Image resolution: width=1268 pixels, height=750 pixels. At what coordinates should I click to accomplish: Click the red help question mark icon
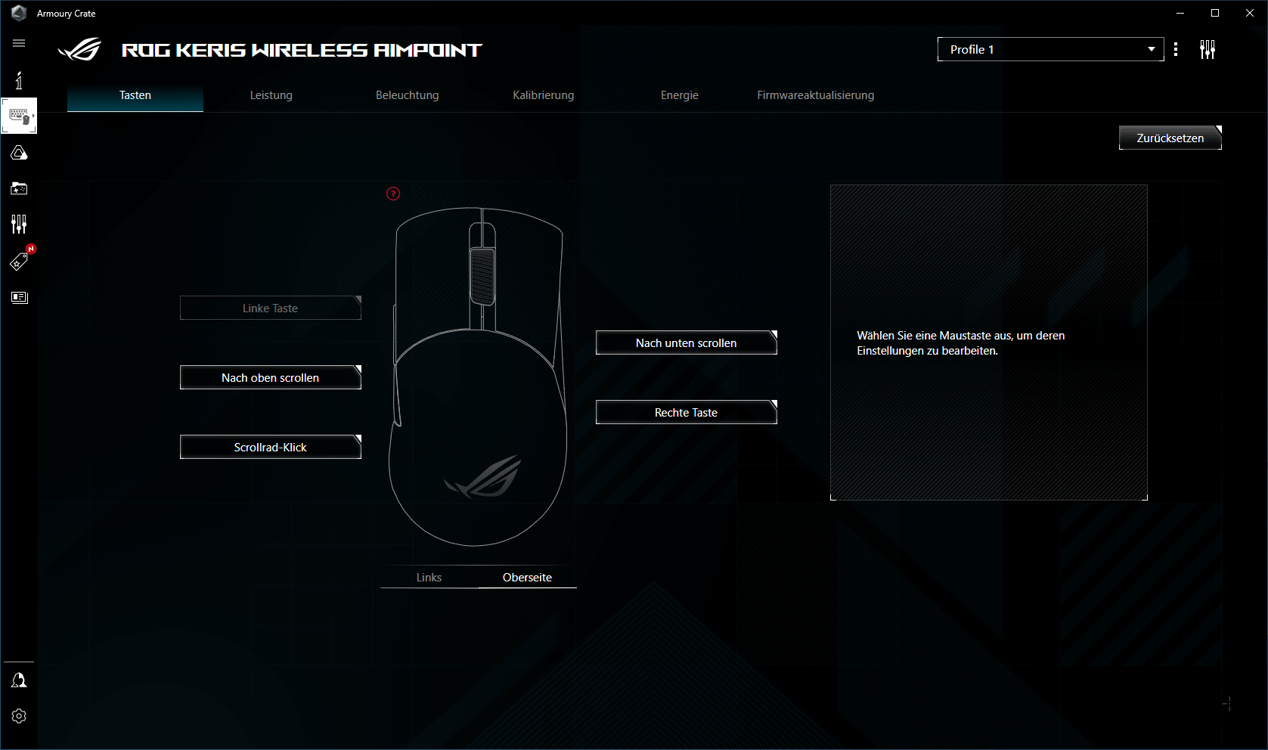[393, 194]
